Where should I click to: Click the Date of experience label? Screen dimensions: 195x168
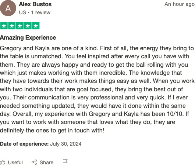[x=24, y=144]
